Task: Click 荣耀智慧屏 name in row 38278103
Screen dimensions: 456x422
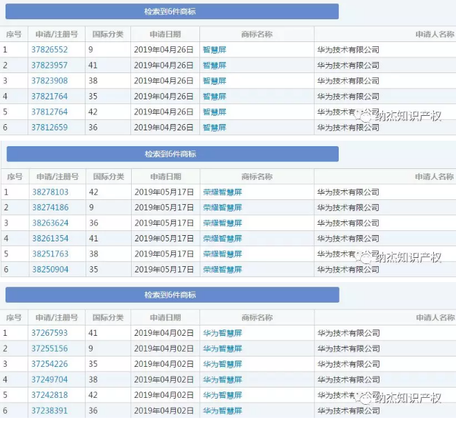Action: coord(222,192)
